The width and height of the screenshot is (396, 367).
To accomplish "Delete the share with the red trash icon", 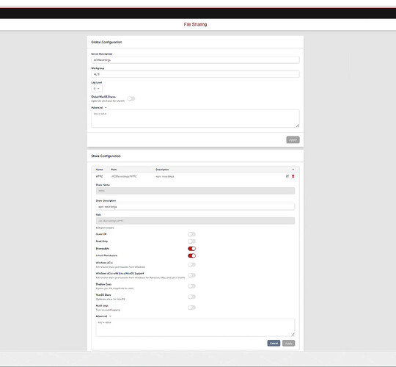I will point(293,176).
